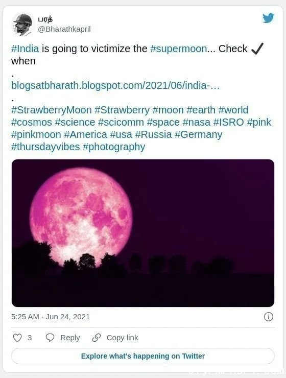Screen dimensions: 286x378
Task: Open the #nasa hashtag
Action: click(196, 122)
